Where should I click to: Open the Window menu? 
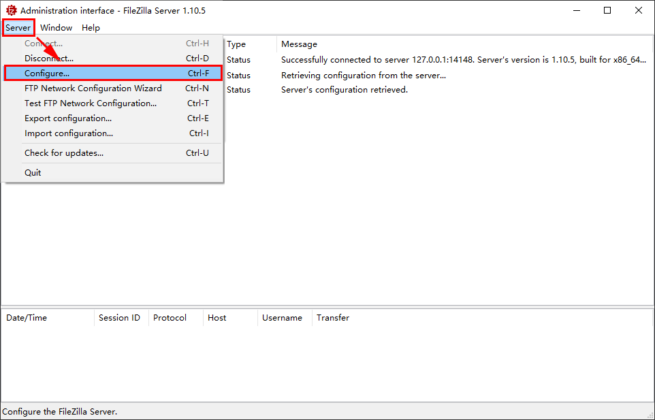coord(56,28)
